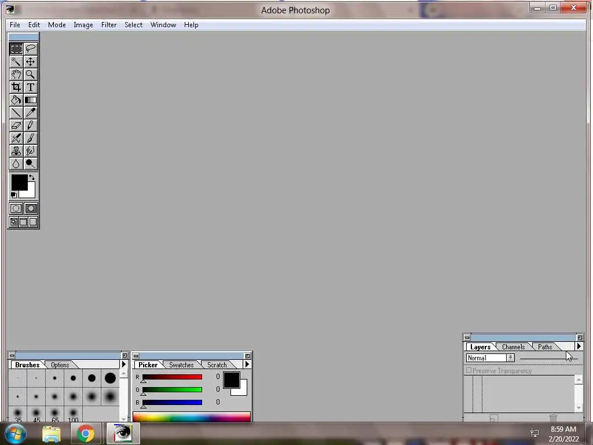The width and height of the screenshot is (593, 445).
Task: Open the Layers palette flyout menu arrow
Action: pyautogui.click(x=579, y=346)
